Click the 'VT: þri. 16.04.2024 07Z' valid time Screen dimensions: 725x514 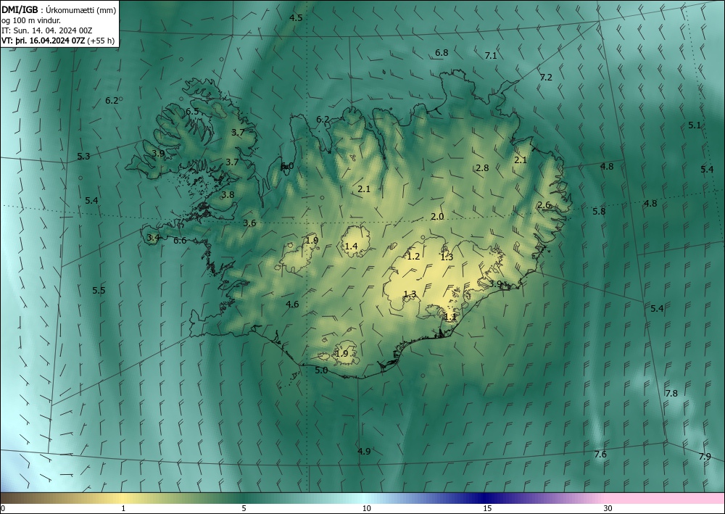[x=43, y=41]
